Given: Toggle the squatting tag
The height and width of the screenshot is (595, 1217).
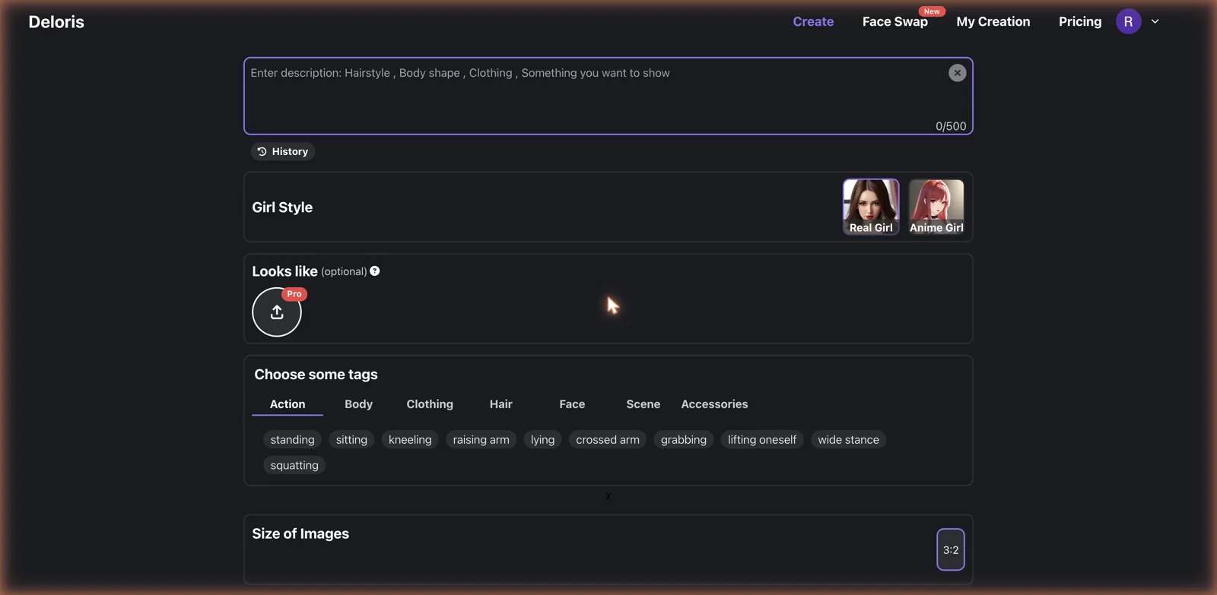Looking at the screenshot, I should 294,465.
